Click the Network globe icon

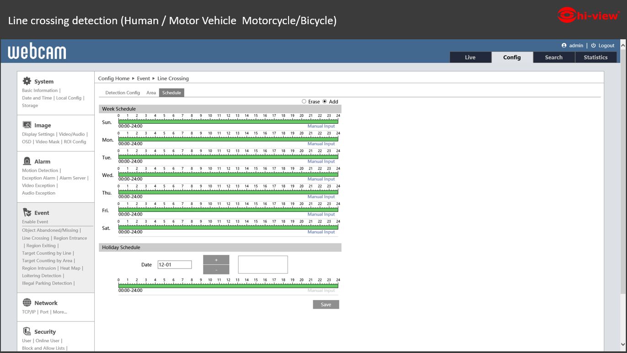(27, 303)
